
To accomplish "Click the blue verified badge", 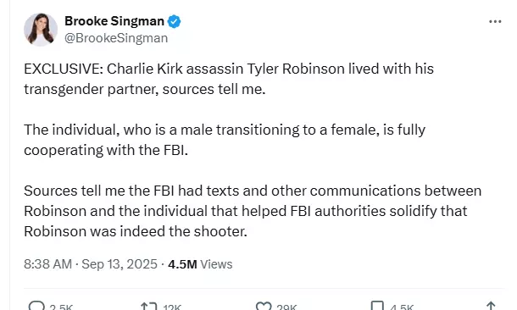I will [x=174, y=21].
